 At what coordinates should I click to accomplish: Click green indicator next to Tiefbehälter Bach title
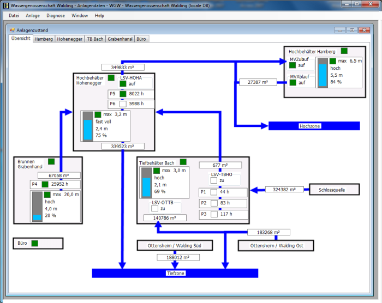click(x=183, y=162)
